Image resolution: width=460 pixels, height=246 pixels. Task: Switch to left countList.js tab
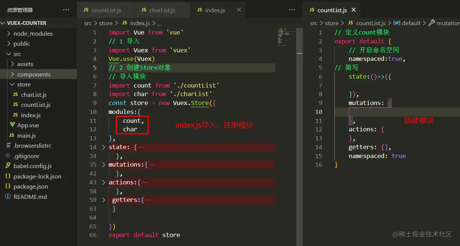coord(105,10)
